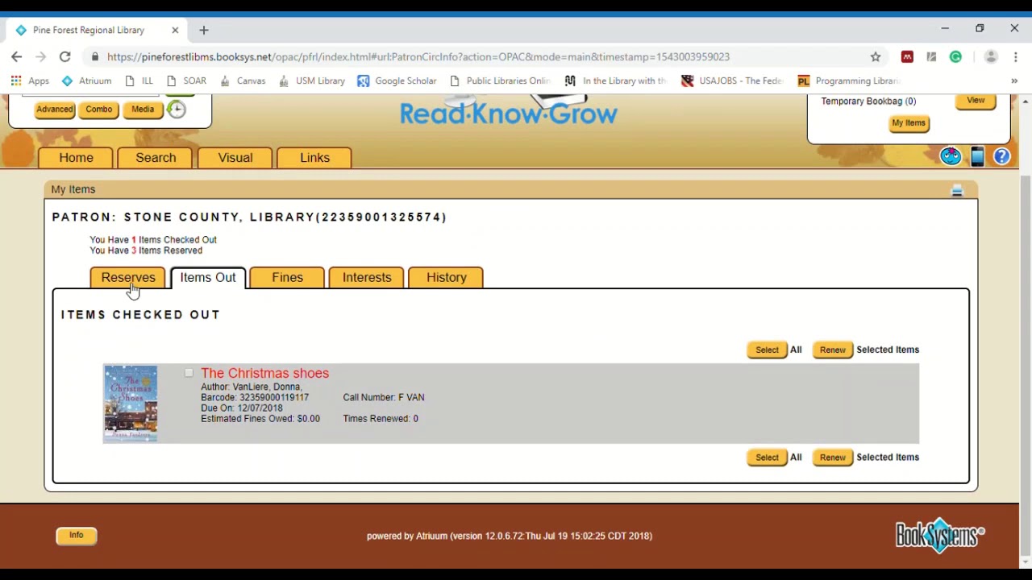The height and width of the screenshot is (580, 1032).
Task: Open the Search navigation button
Action: click(156, 158)
